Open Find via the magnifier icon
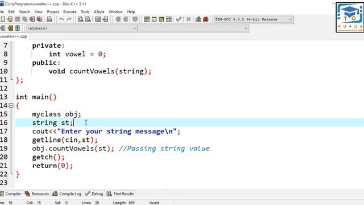 coord(81,19)
